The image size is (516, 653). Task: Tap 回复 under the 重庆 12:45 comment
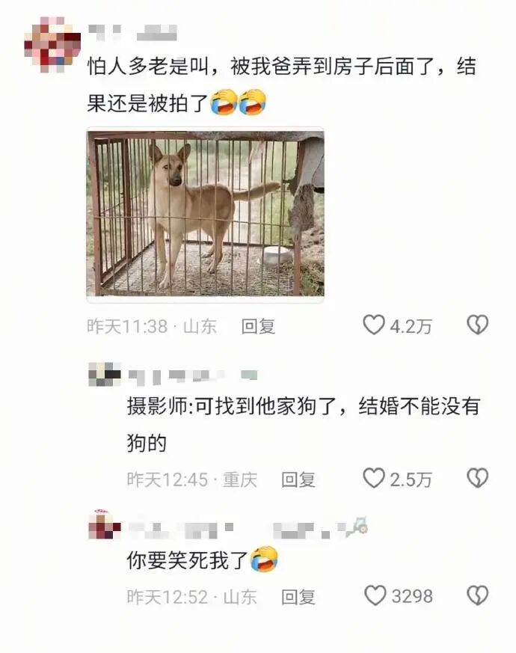(x=298, y=479)
